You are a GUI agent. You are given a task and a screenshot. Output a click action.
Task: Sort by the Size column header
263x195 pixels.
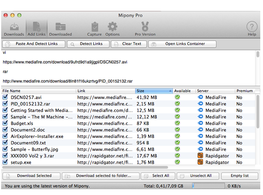(x=154, y=91)
